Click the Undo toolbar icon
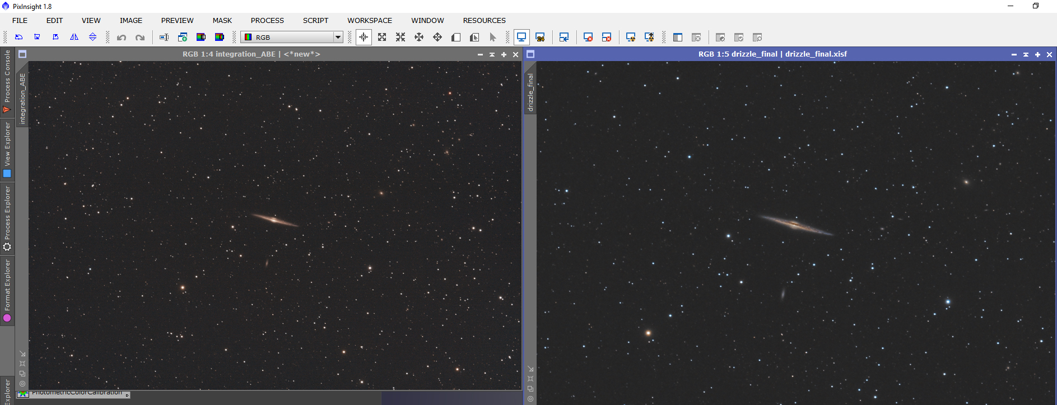1057x405 pixels. coord(122,38)
